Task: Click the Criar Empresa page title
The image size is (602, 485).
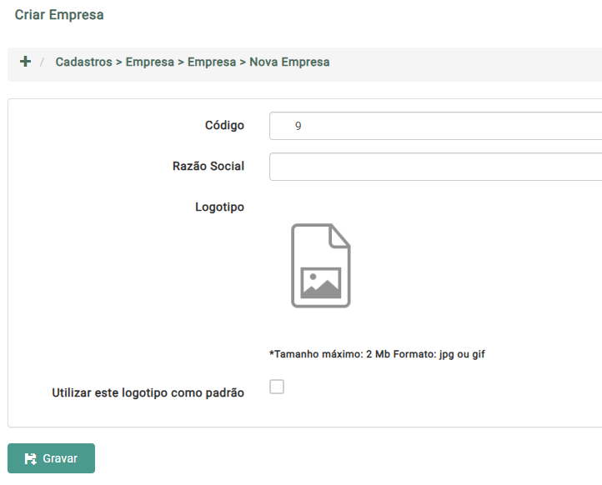Action: point(59,15)
